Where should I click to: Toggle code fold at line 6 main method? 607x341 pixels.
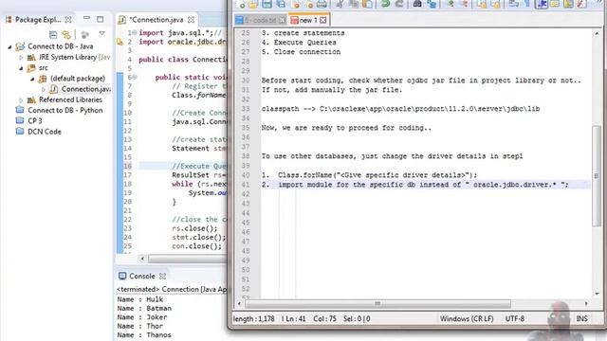point(135,77)
